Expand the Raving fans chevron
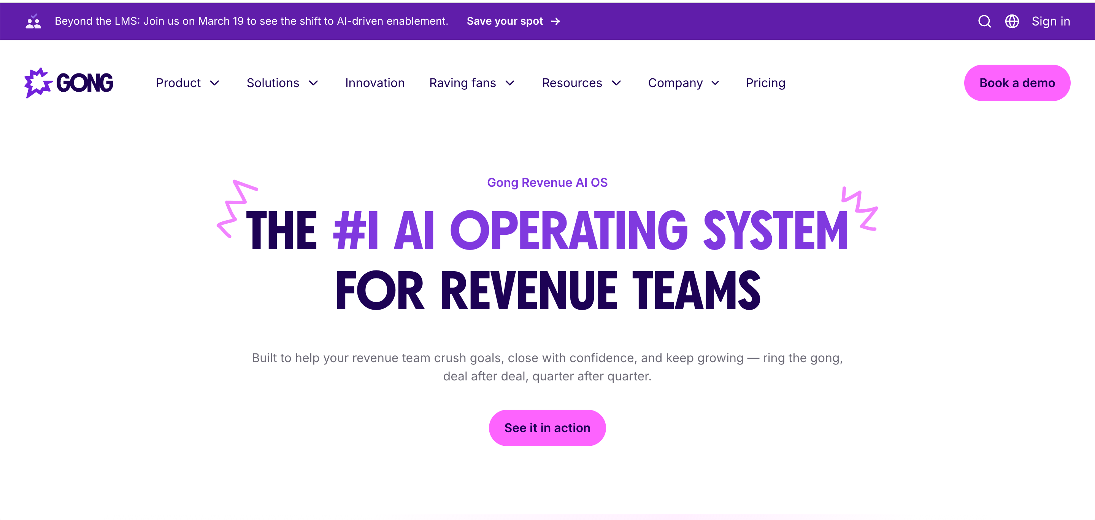Screen dimensions: 1095x520 pos(510,83)
